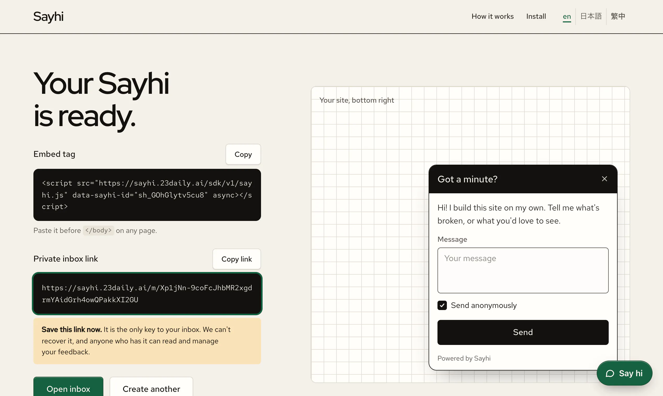
Task: Click Powered by Sayhi text
Action: coord(464,358)
